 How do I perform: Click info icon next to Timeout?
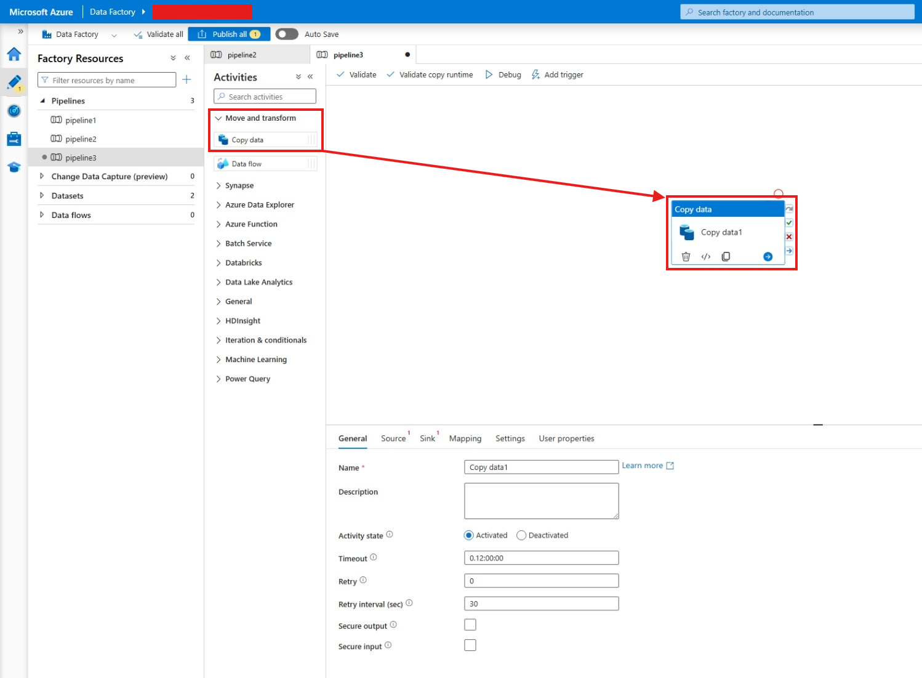(x=374, y=557)
